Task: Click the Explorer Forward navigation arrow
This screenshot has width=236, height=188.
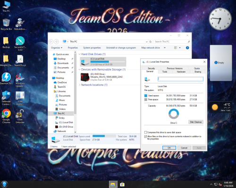Action: [57, 41]
